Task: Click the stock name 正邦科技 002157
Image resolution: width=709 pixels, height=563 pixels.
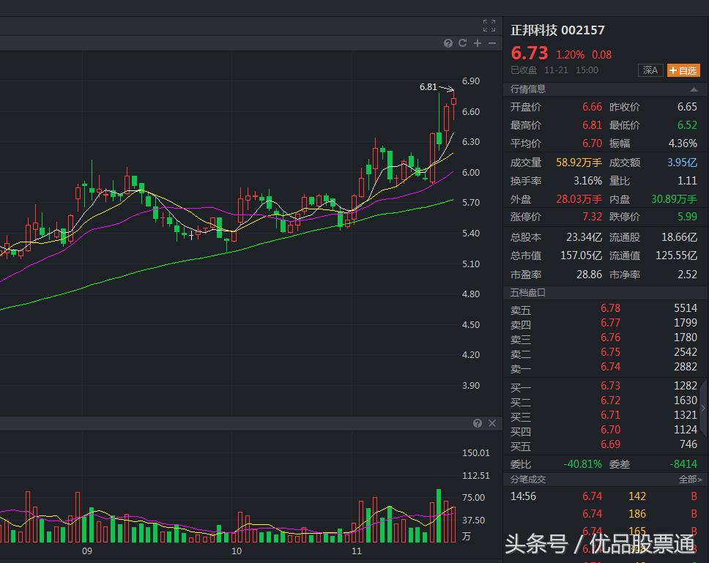Action: click(557, 30)
